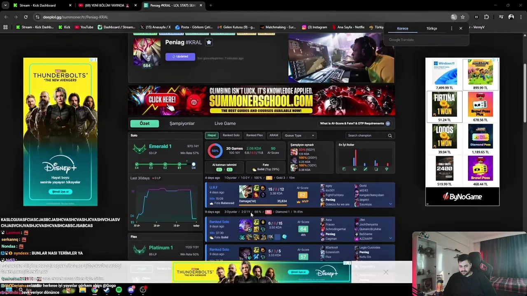Click the jungle role icon under En İyi Roller
The width and height of the screenshot is (527, 296).
pyautogui.click(x=354, y=169)
